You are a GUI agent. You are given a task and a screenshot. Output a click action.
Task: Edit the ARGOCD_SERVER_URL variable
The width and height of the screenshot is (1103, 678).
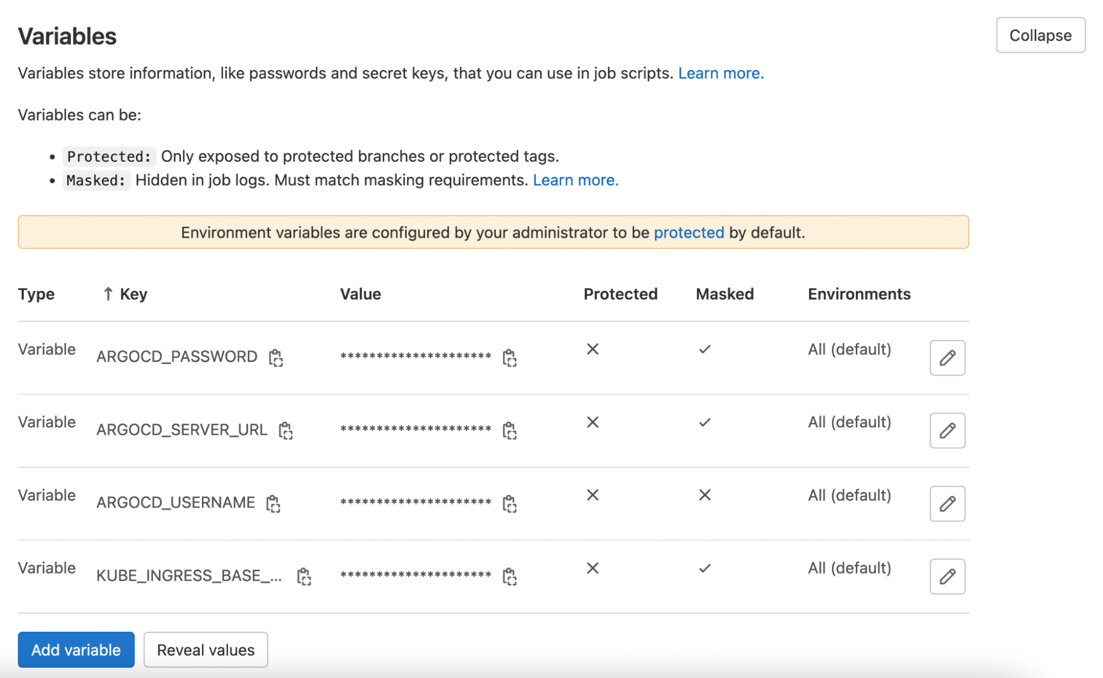coord(947,431)
